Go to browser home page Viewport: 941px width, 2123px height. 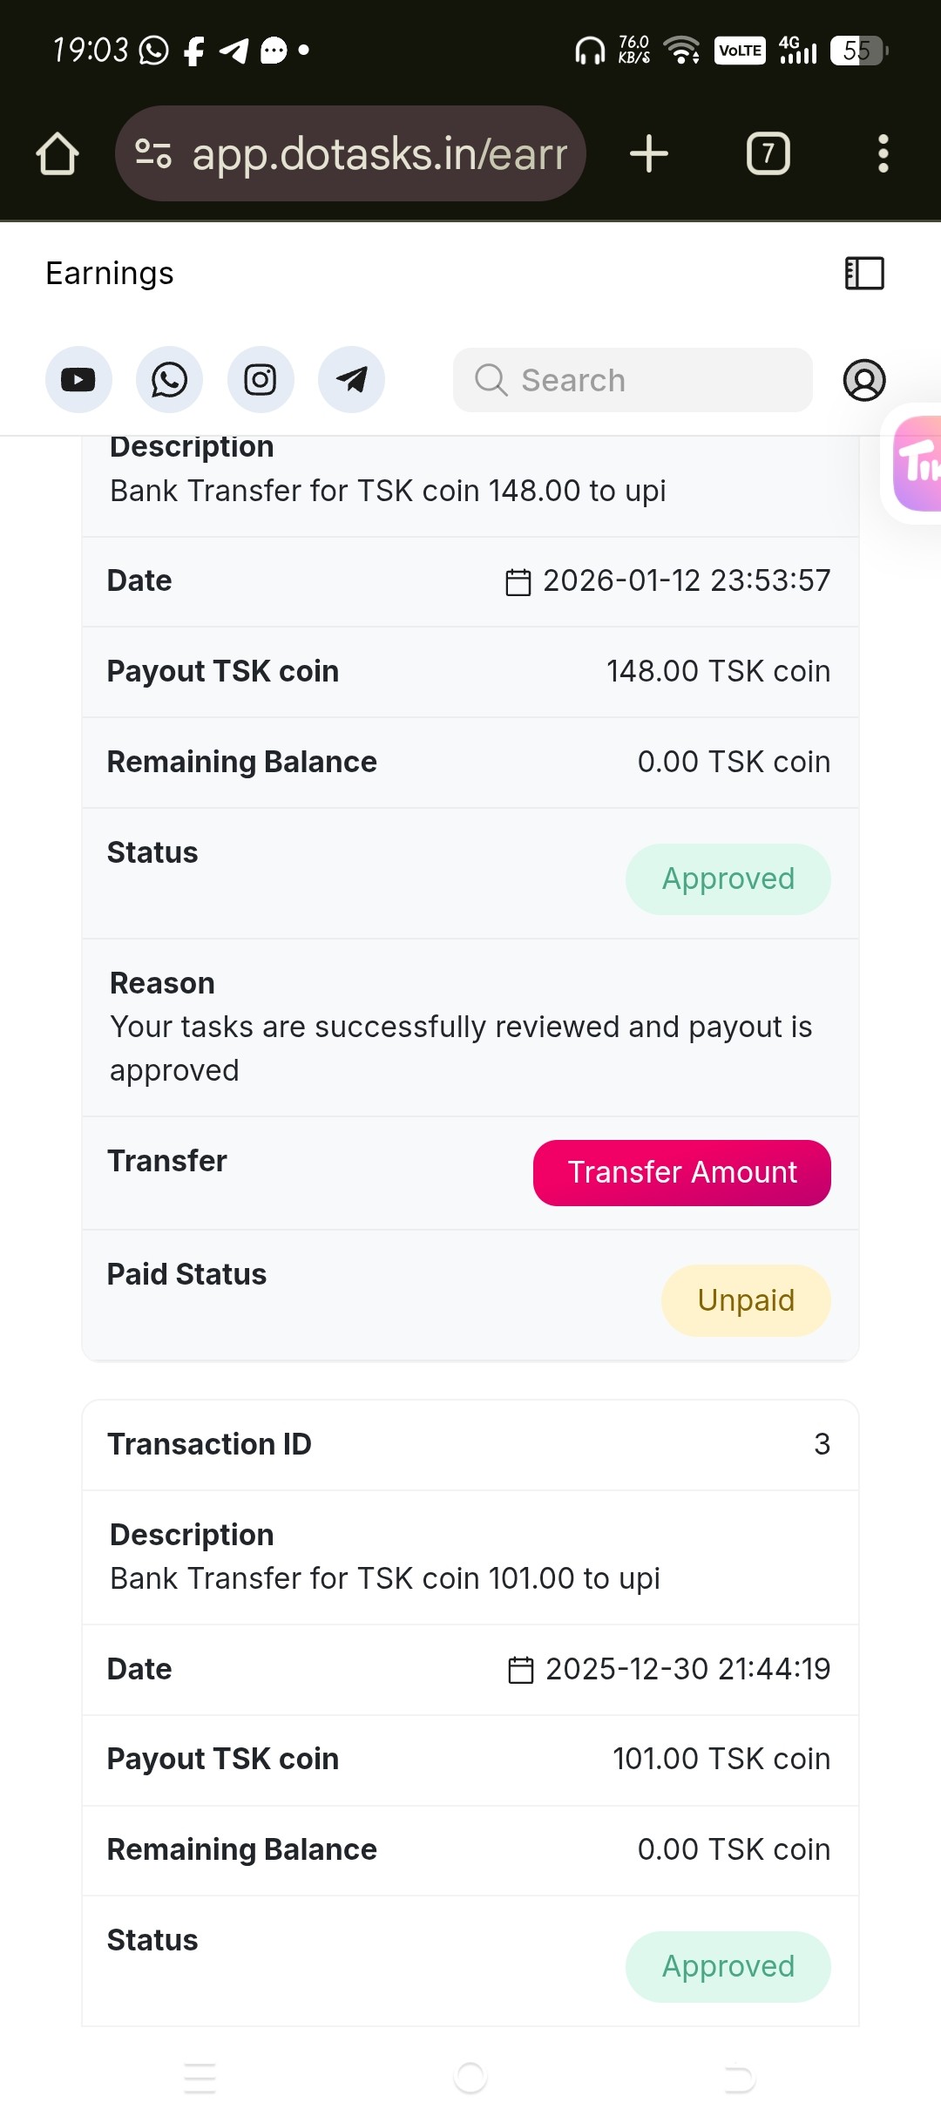coord(58,154)
